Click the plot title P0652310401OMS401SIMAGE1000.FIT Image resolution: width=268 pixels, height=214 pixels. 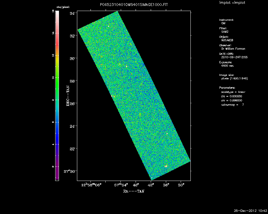pos(134,5)
